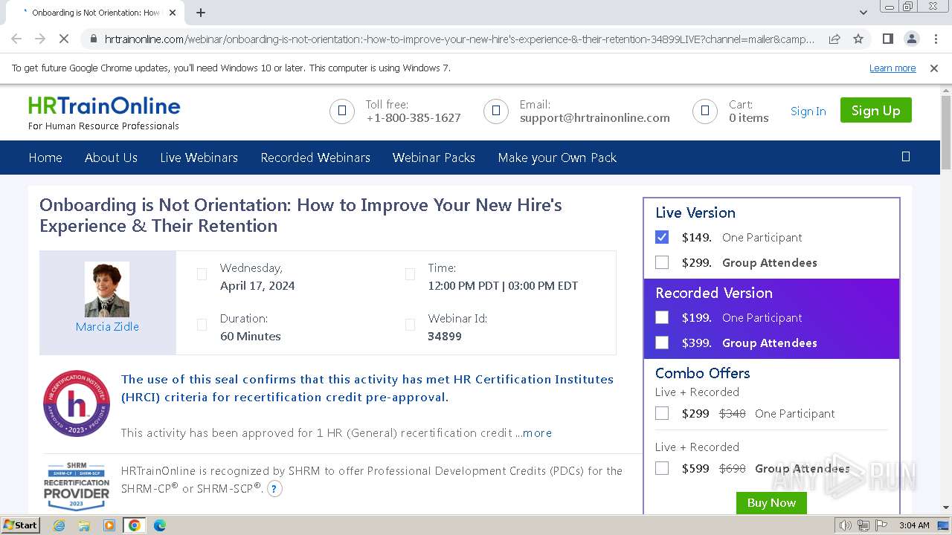The width and height of the screenshot is (952, 535).
Task: Check Recorded Version $199 One Participant
Action: click(x=662, y=317)
